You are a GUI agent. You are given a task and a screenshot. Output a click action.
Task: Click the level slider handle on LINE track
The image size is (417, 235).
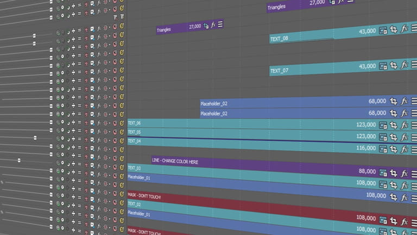coord(19,160)
